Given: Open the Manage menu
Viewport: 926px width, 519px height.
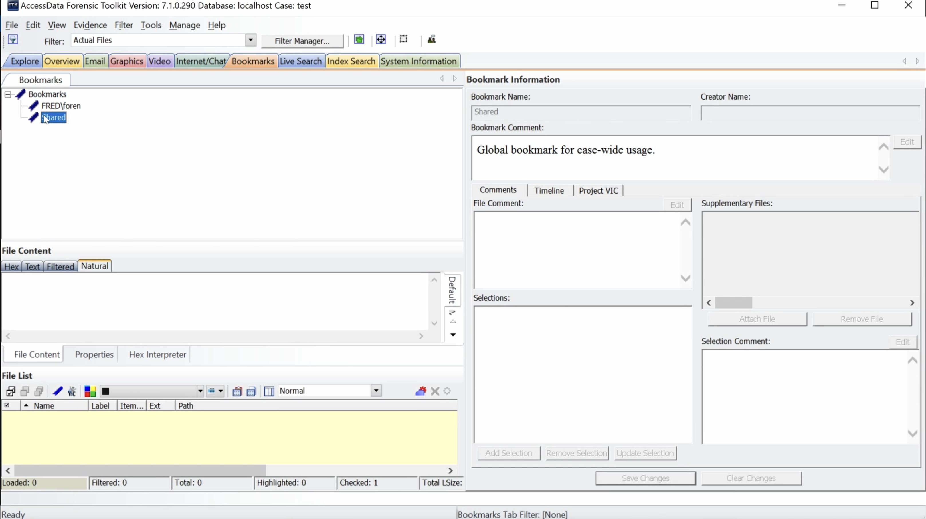Looking at the screenshot, I should coord(185,25).
